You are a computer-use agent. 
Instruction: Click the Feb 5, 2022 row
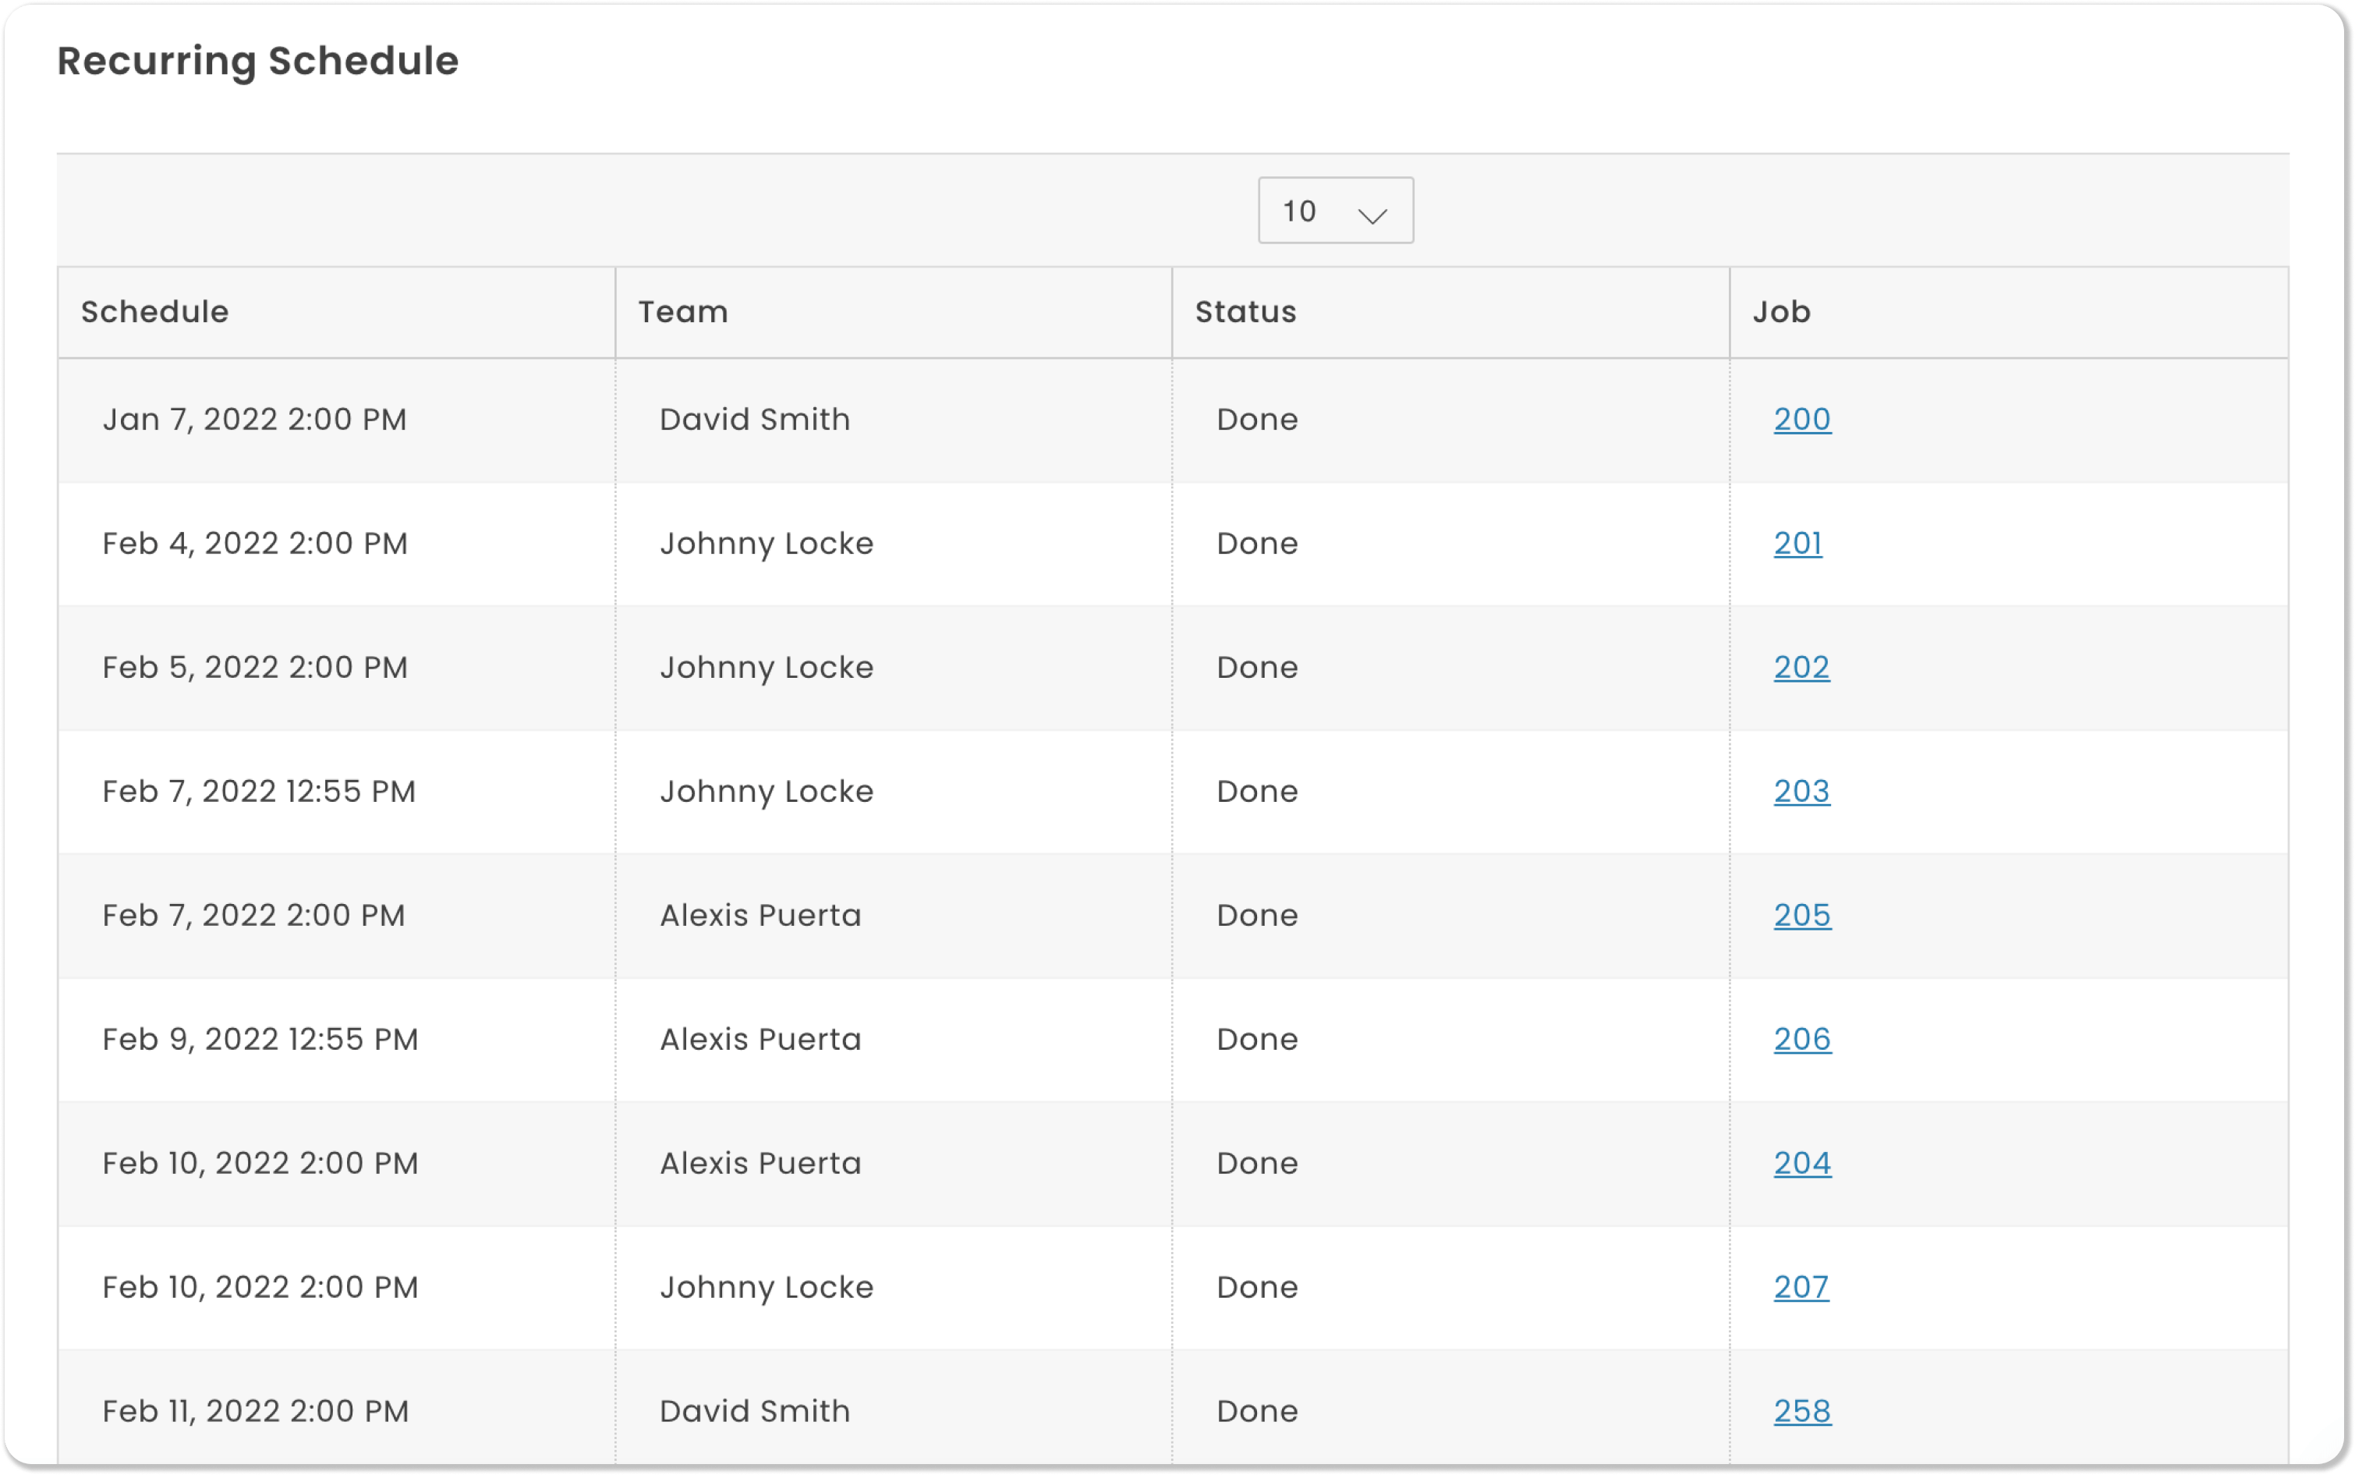click(x=585, y=667)
